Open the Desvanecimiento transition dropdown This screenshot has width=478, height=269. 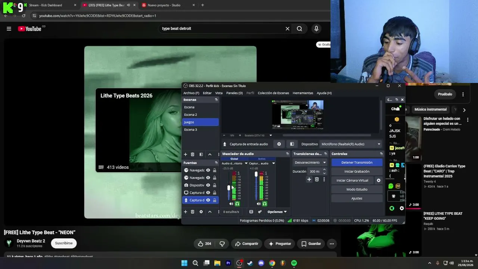point(310,163)
